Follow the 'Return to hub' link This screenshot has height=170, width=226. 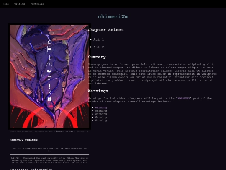tap(64, 131)
